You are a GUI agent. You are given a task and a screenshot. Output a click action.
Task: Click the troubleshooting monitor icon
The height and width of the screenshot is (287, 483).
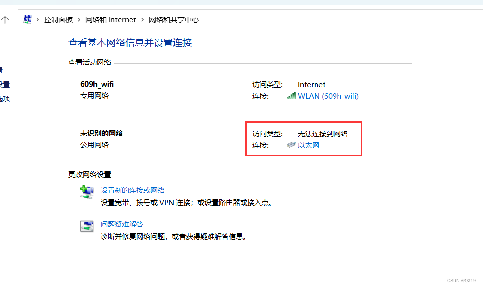click(87, 226)
